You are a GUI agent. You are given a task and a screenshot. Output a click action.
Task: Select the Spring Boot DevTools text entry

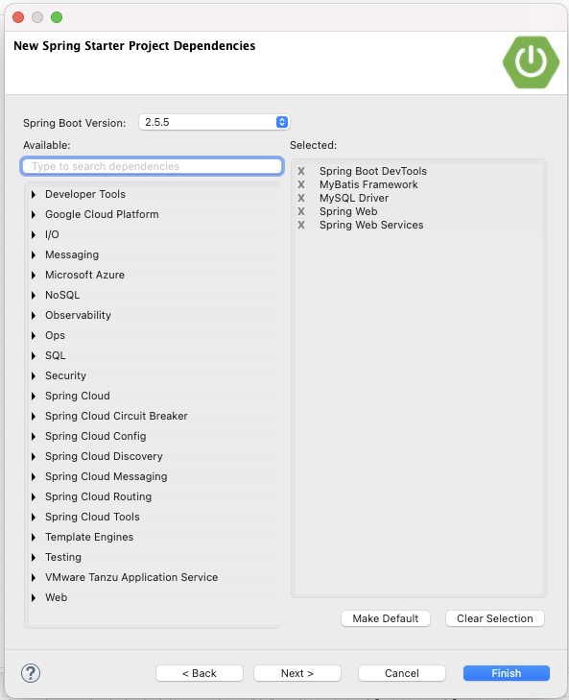(373, 171)
